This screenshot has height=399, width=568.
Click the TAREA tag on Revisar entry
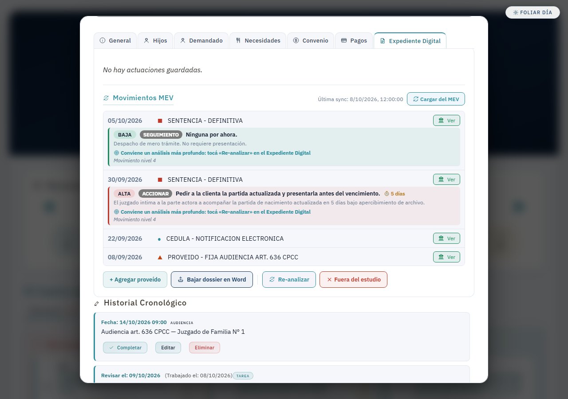click(243, 376)
